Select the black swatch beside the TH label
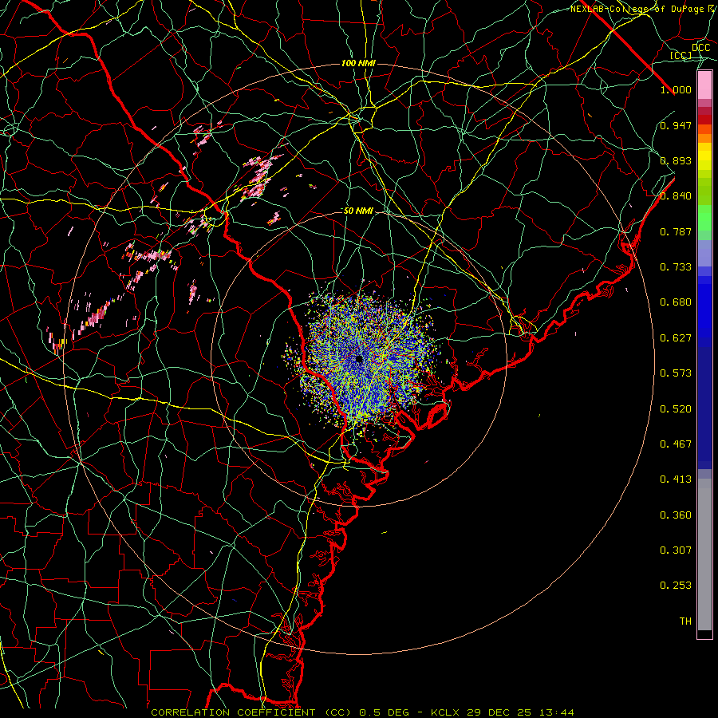 coord(704,633)
